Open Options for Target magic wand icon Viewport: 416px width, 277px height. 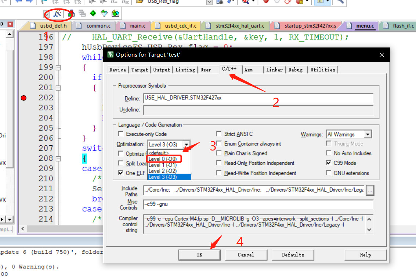coord(57,14)
